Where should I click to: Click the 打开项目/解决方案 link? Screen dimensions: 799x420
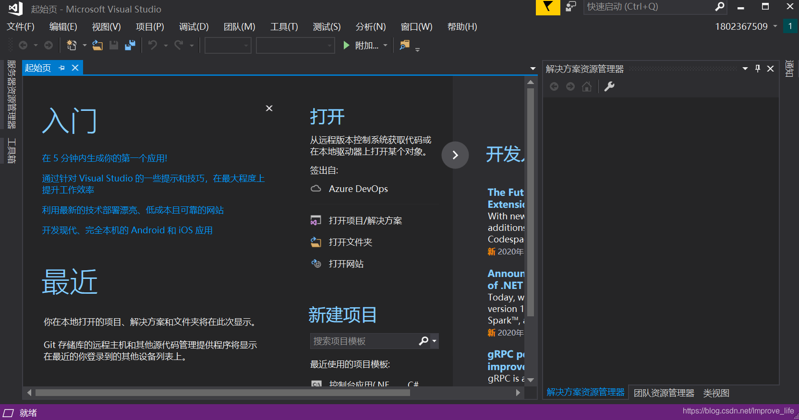tap(365, 221)
